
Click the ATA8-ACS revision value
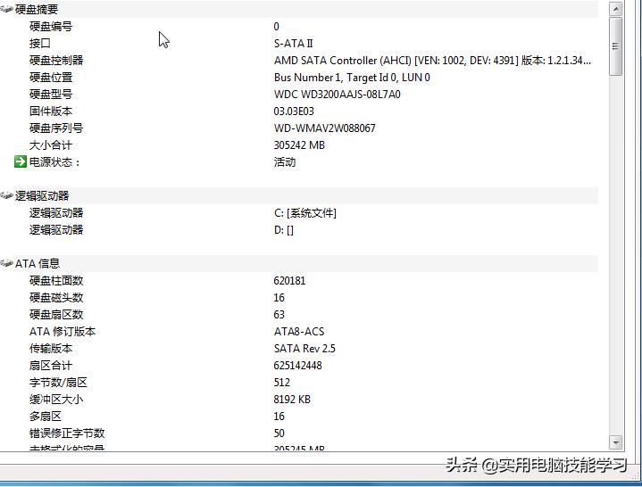pyautogui.click(x=299, y=332)
